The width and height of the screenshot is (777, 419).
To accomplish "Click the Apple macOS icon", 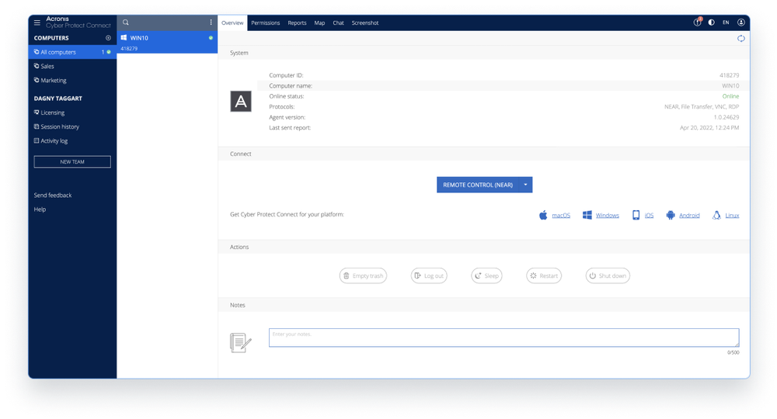I will pyautogui.click(x=543, y=215).
